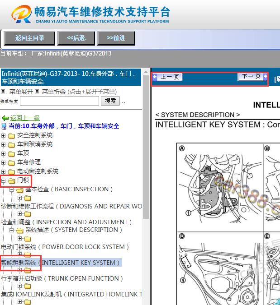Viewport: 280px width, 305px height.
Task: Click the <<后退 back button
Action: [x=76, y=38]
